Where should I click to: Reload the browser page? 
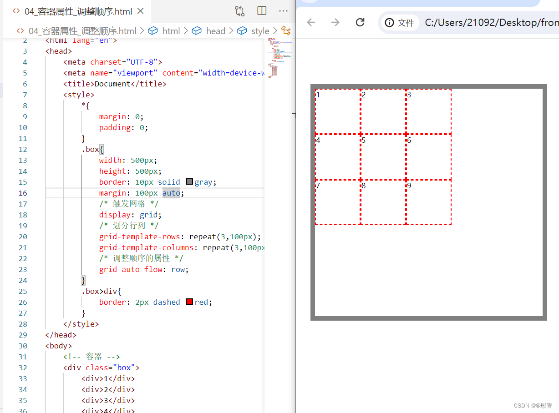(360, 22)
